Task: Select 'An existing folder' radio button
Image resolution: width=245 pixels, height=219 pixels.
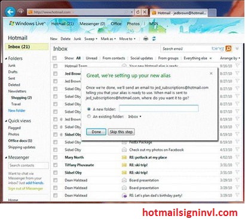Action: (x=88, y=116)
